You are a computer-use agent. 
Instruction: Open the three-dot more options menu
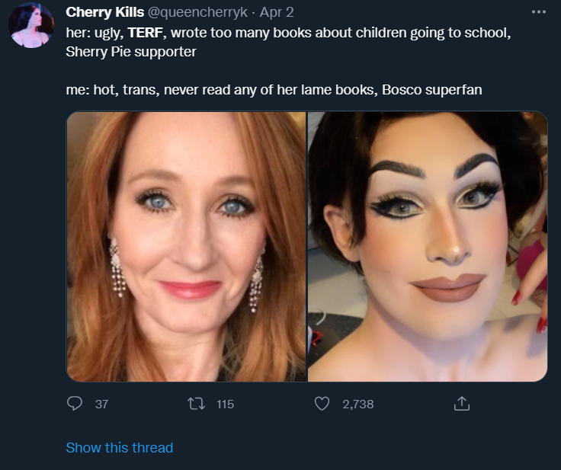[x=538, y=11]
